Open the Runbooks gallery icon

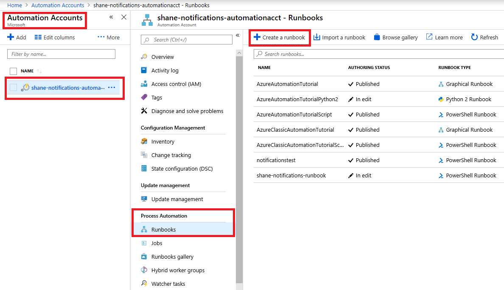click(x=144, y=257)
